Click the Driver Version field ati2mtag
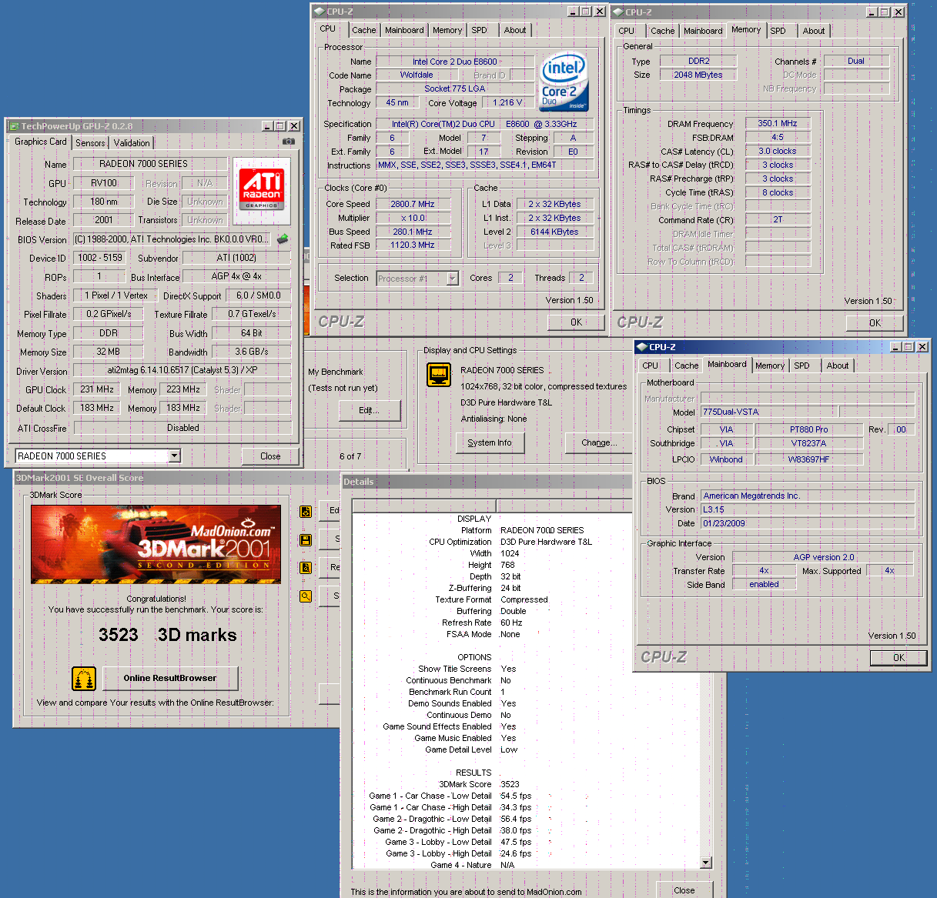937x898 pixels. tap(182, 370)
